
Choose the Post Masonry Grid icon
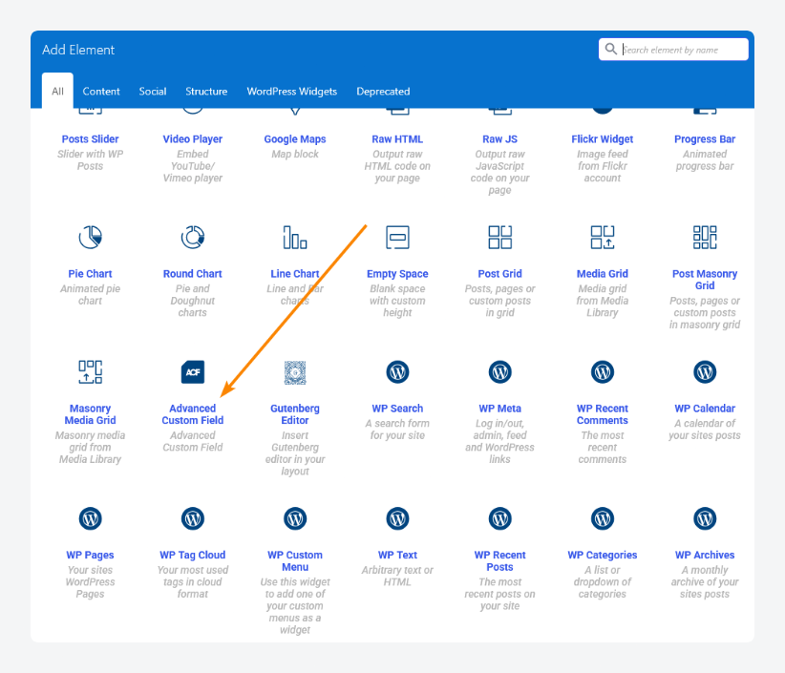705,237
